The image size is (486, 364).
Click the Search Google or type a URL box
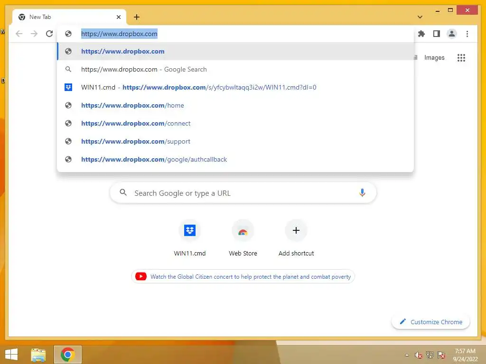(x=243, y=193)
